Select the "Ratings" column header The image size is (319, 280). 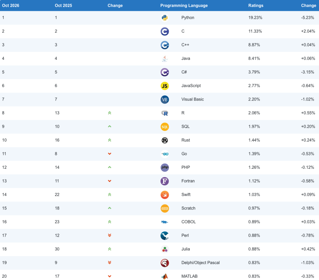pos(256,6)
